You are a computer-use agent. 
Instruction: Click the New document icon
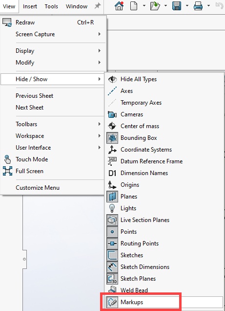134,6
